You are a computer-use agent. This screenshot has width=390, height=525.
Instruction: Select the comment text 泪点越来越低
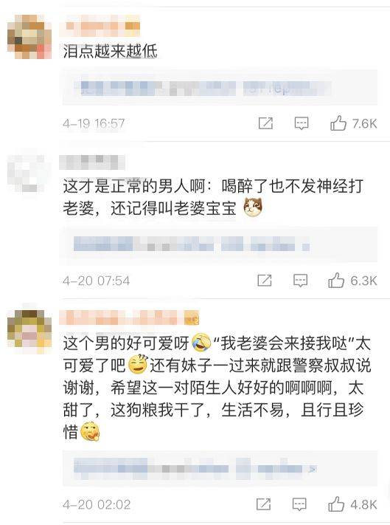point(111,51)
